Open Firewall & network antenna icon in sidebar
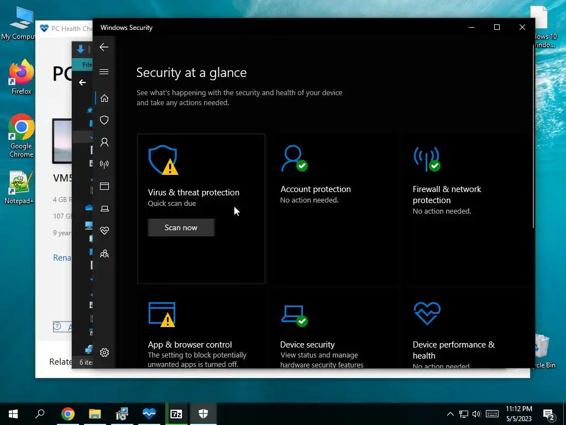The height and width of the screenshot is (425, 566). pyautogui.click(x=104, y=164)
